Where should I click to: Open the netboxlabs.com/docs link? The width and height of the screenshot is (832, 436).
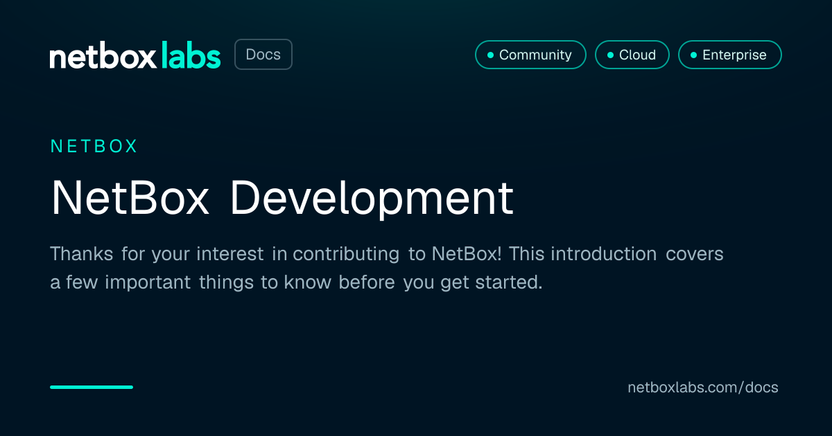click(703, 388)
